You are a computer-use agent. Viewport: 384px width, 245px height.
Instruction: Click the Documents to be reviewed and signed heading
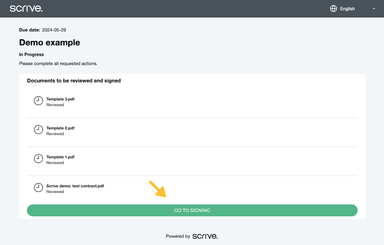(x=74, y=81)
